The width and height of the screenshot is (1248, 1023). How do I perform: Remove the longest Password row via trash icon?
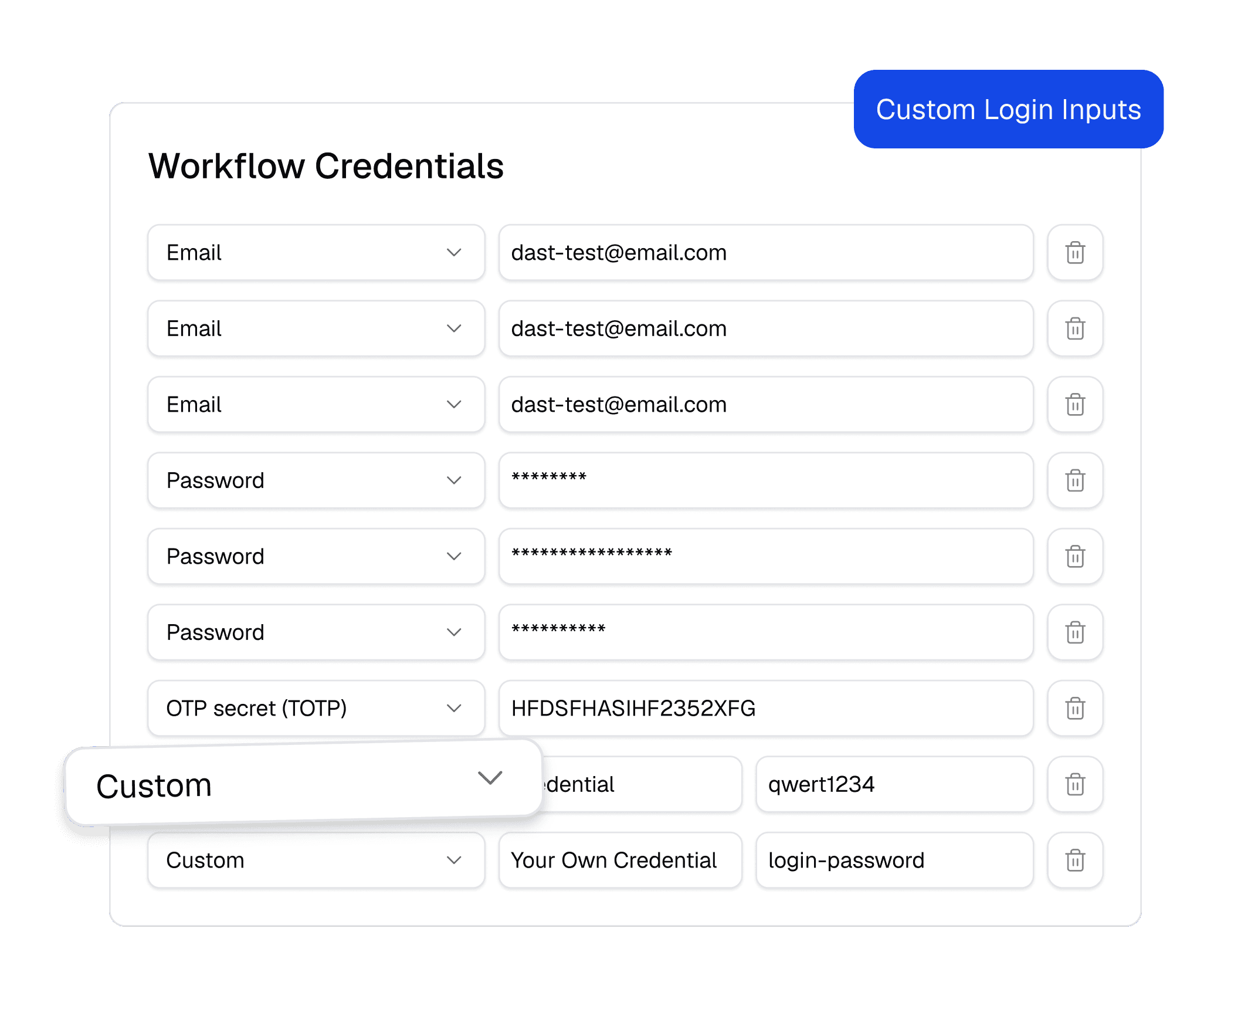click(1075, 556)
